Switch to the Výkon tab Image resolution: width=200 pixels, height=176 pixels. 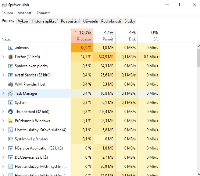(23, 21)
